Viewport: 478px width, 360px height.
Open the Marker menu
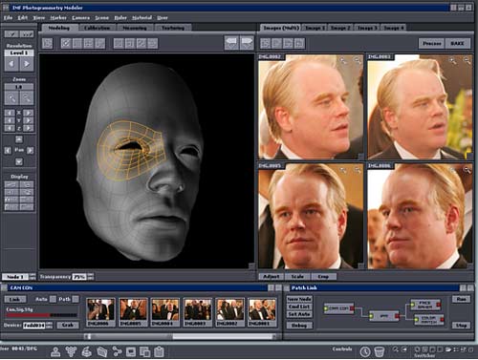(58, 18)
